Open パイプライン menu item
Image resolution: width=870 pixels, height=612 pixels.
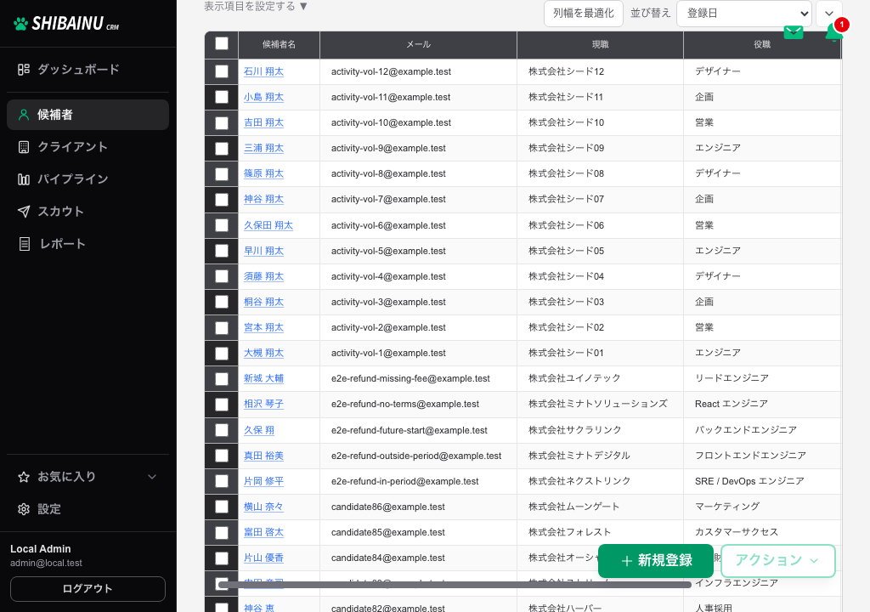point(88,179)
